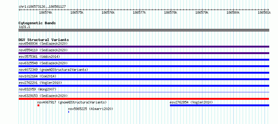278x124 pixels.
Task: Open the nsv6325548 (Sedlazeck2020) variant label
Action: point(43,63)
